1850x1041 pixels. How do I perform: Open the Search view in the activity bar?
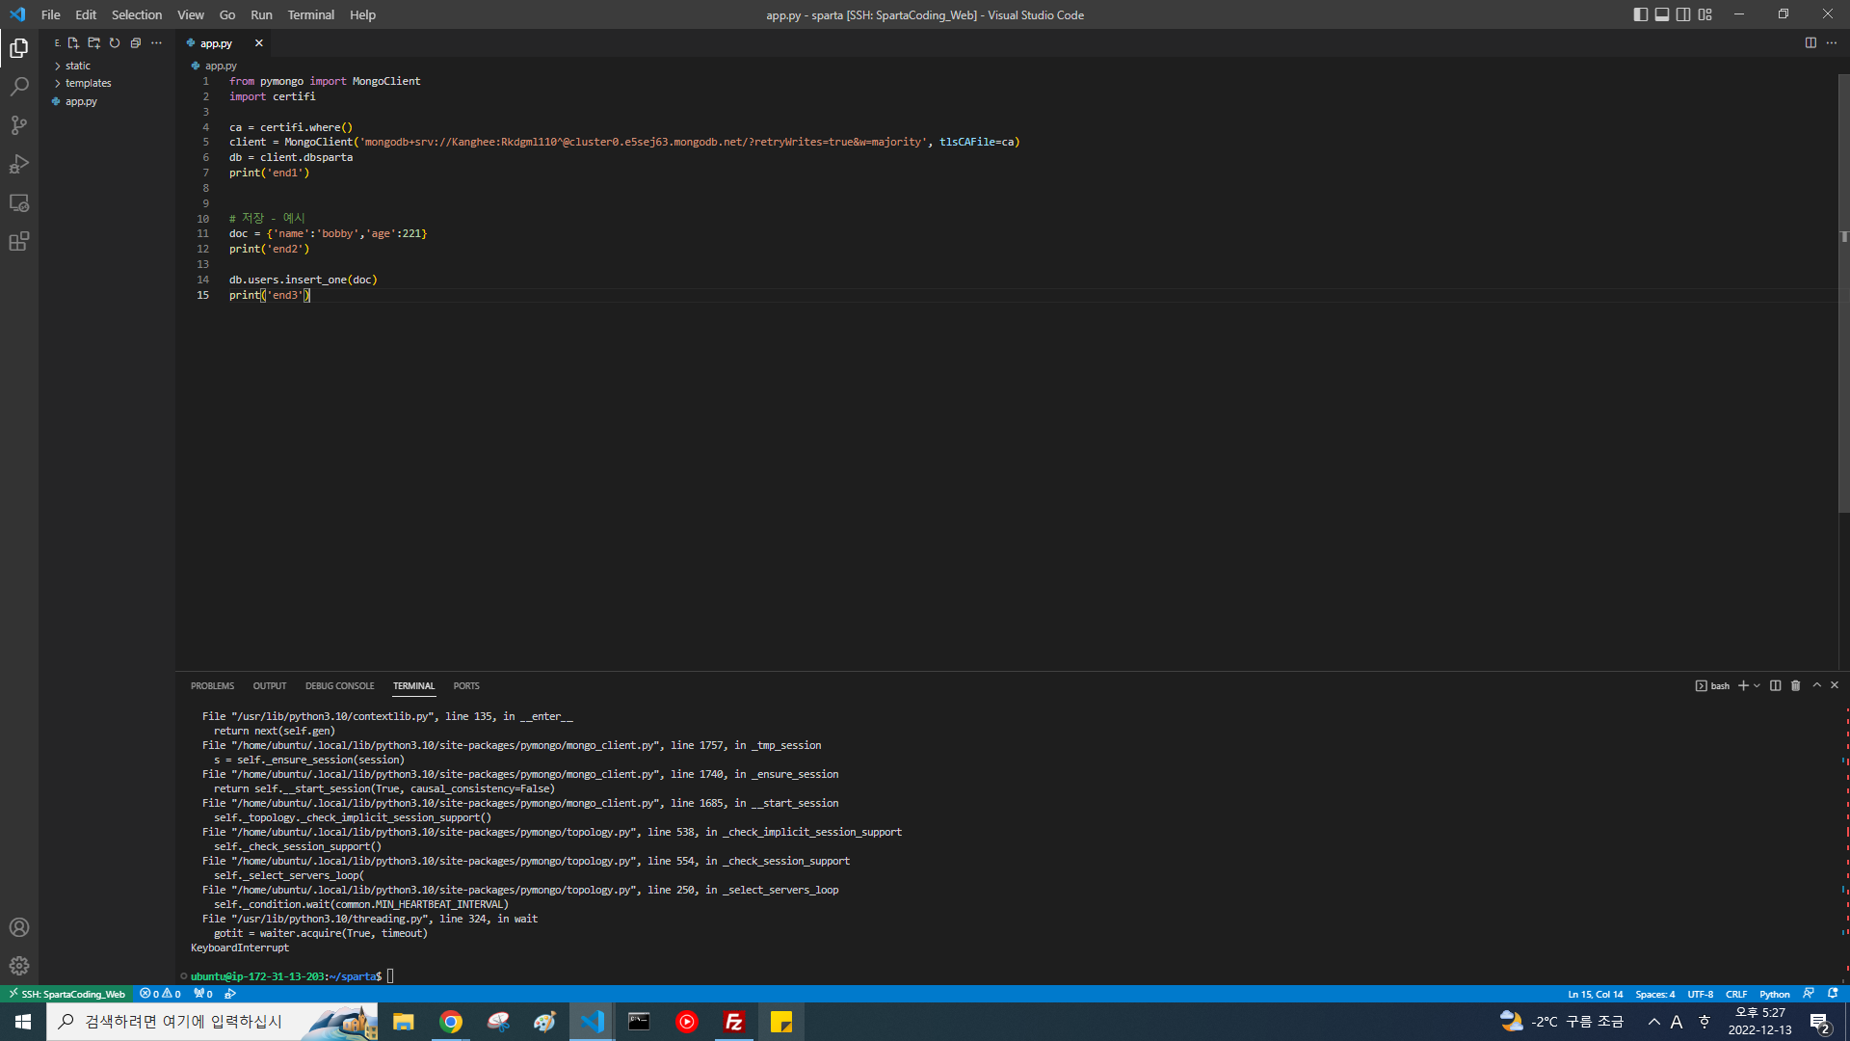[x=19, y=87]
